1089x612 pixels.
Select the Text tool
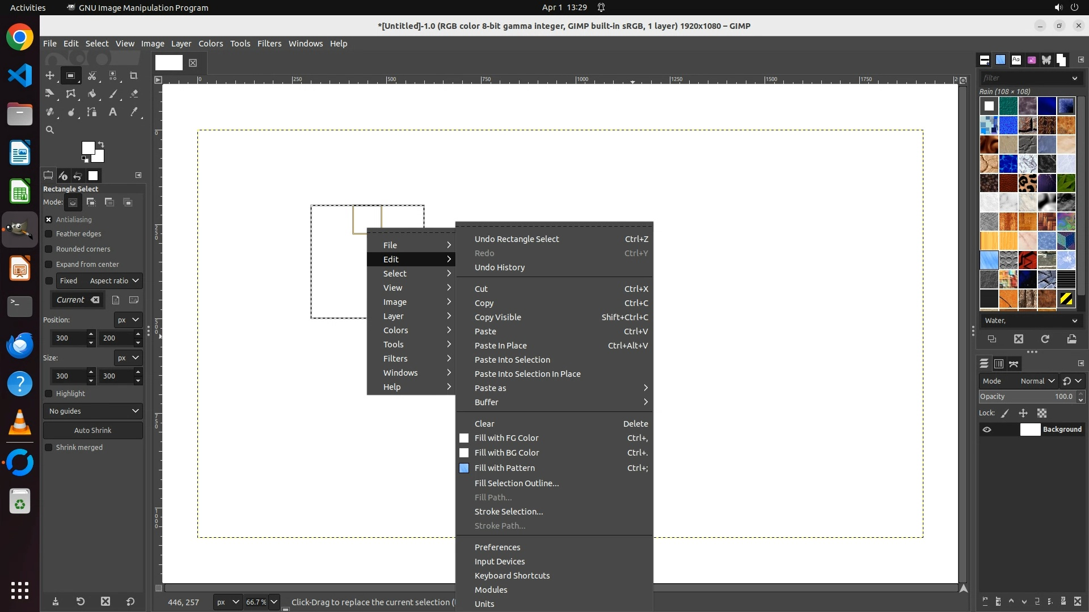point(113,112)
